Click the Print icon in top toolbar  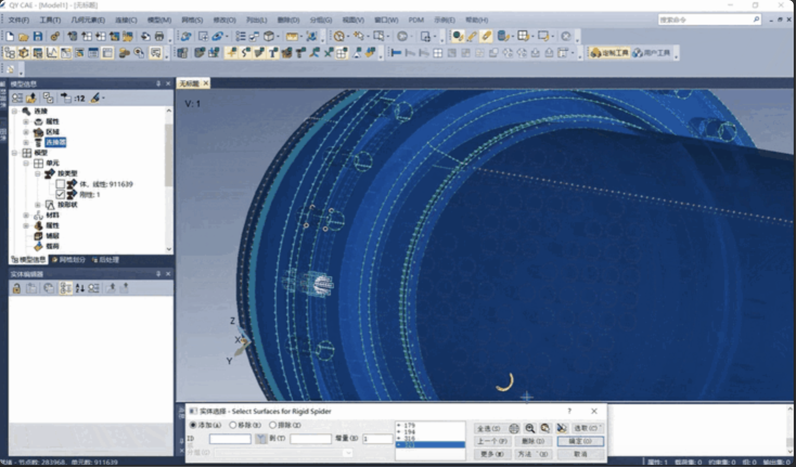pos(159,36)
